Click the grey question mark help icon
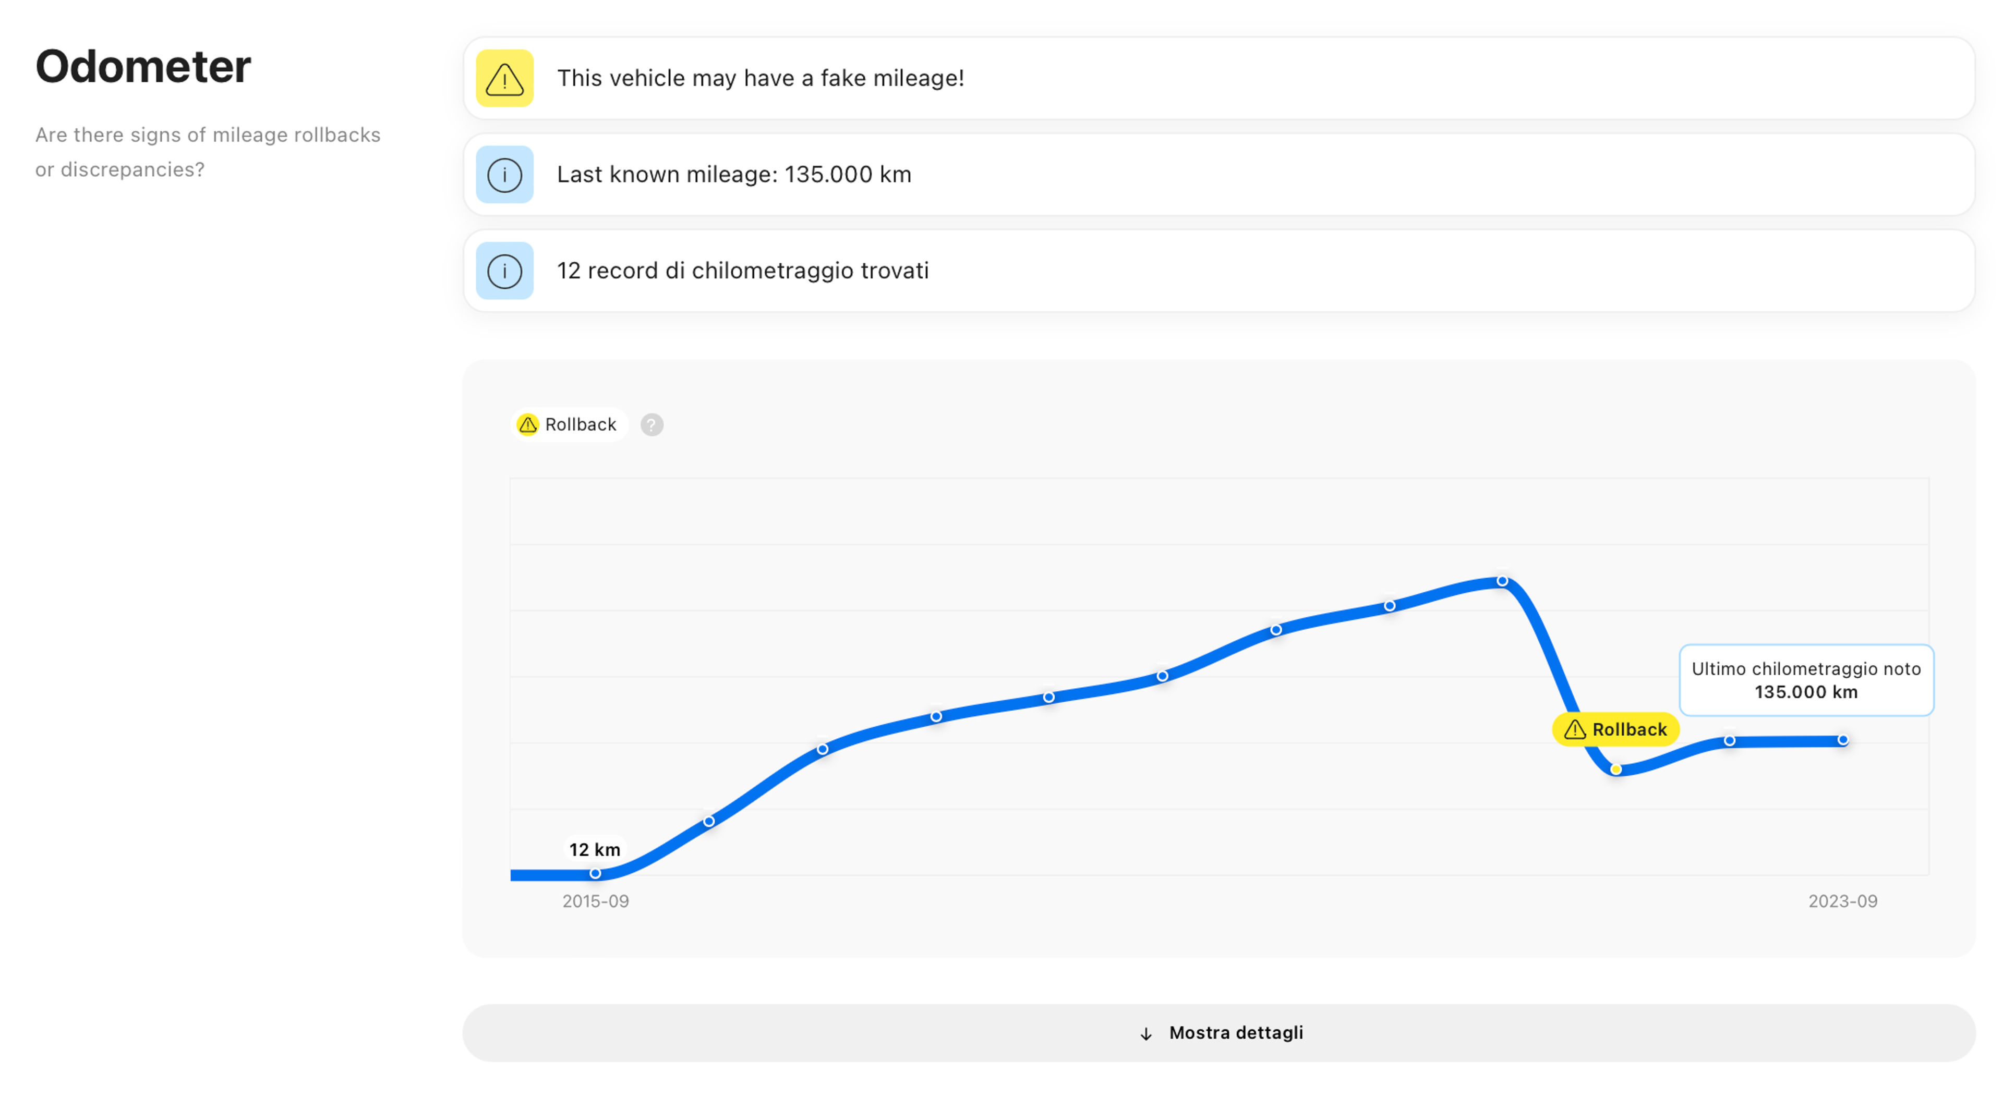The height and width of the screenshot is (1099, 2003). [x=651, y=425]
